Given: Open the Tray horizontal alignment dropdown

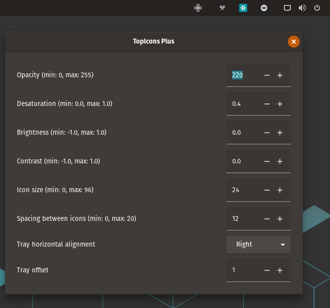Looking at the screenshot, I should point(258,245).
